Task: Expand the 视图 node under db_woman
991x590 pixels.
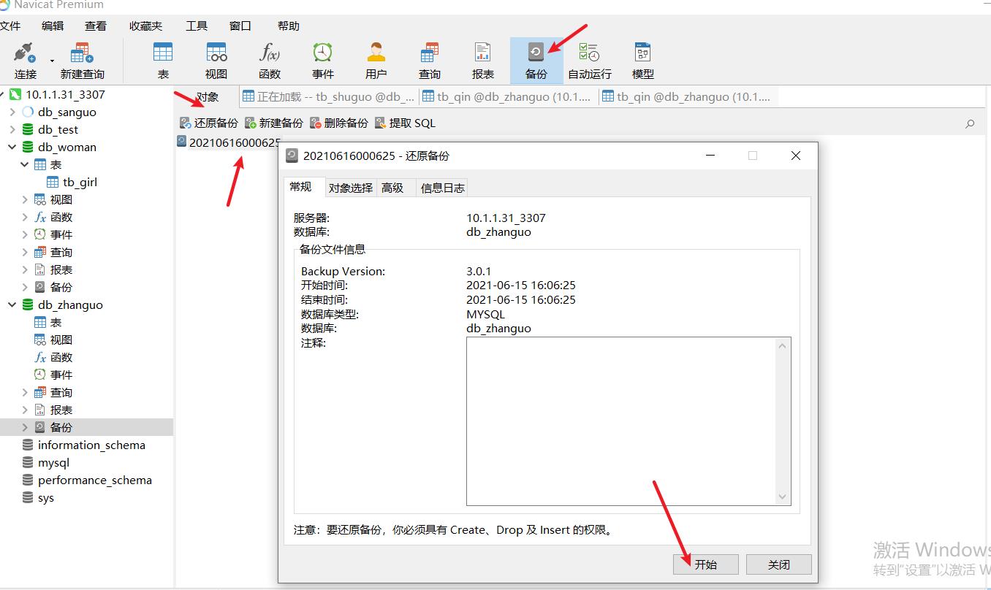Action: click(25, 199)
